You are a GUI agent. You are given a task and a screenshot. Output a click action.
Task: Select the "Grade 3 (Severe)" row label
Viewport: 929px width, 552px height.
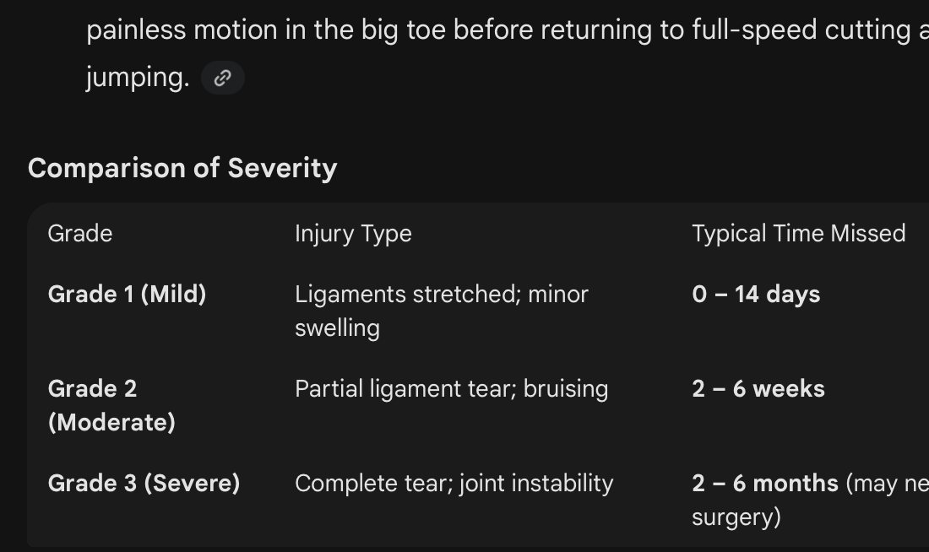144,484
